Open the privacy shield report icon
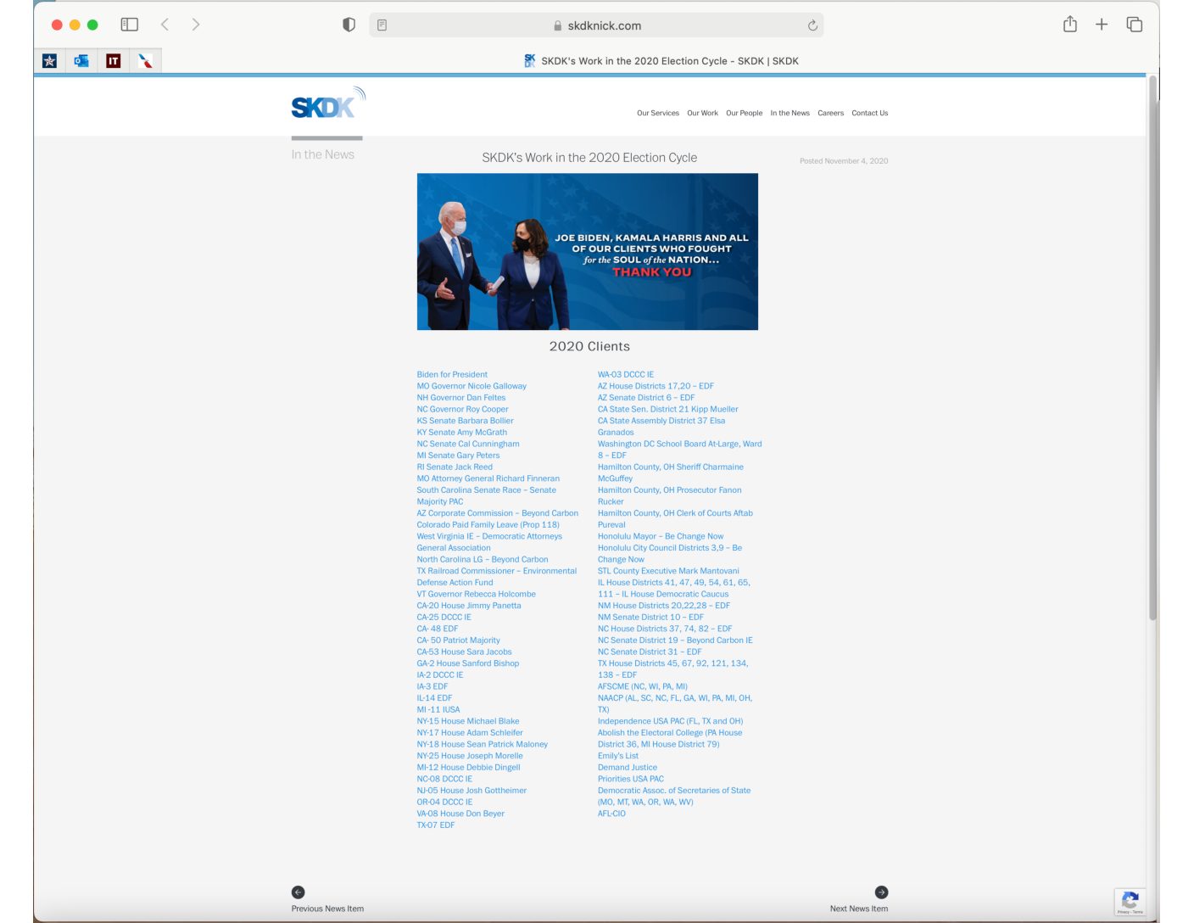 (x=349, y=25)
